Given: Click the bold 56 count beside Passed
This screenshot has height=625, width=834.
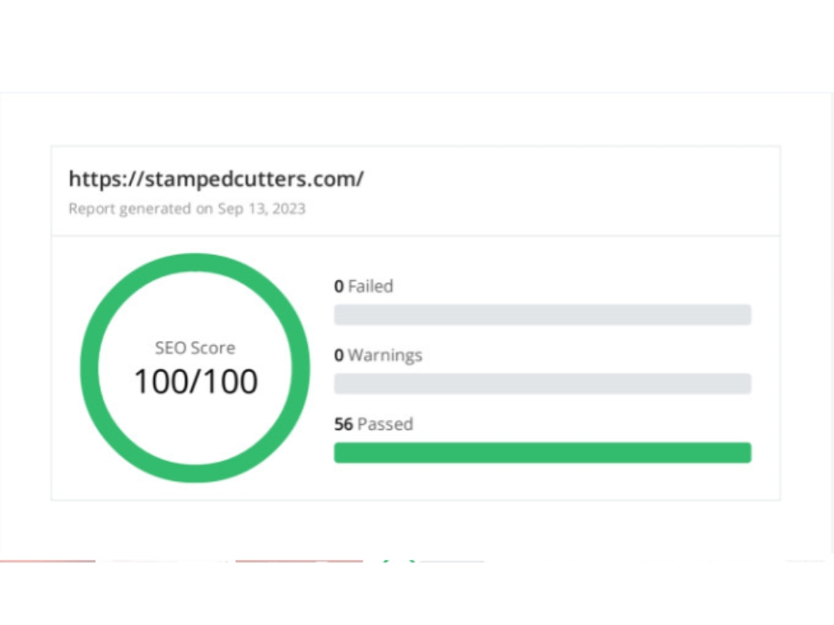Looking at the screenshot, I should [x=343, y=424].
